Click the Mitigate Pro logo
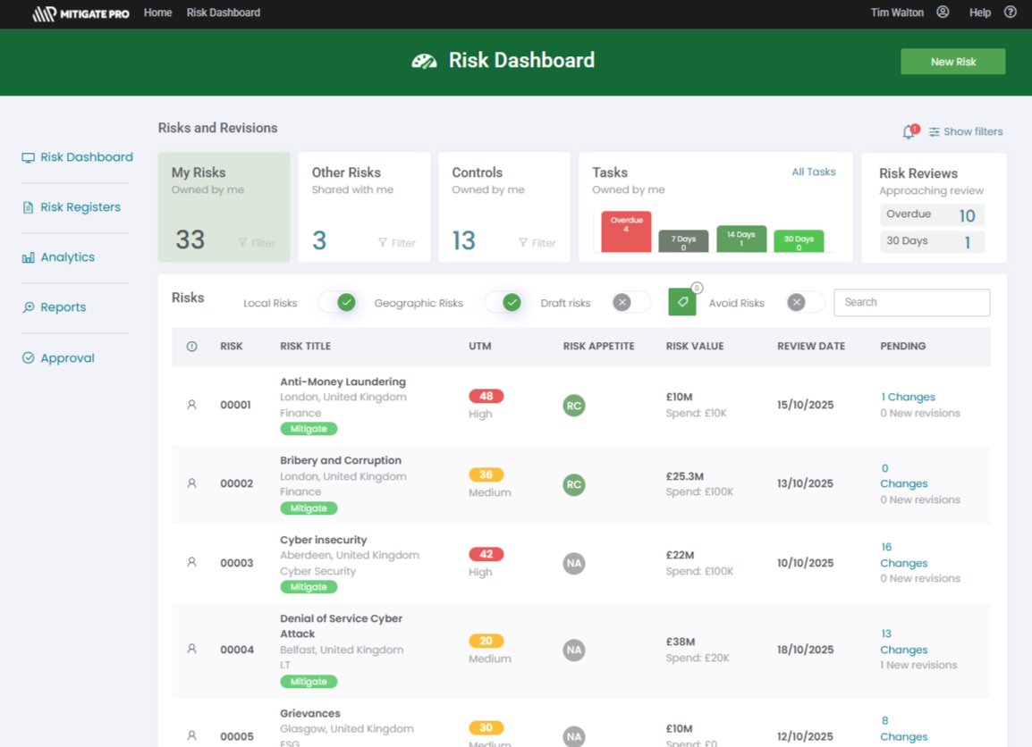 coord(80,13)
